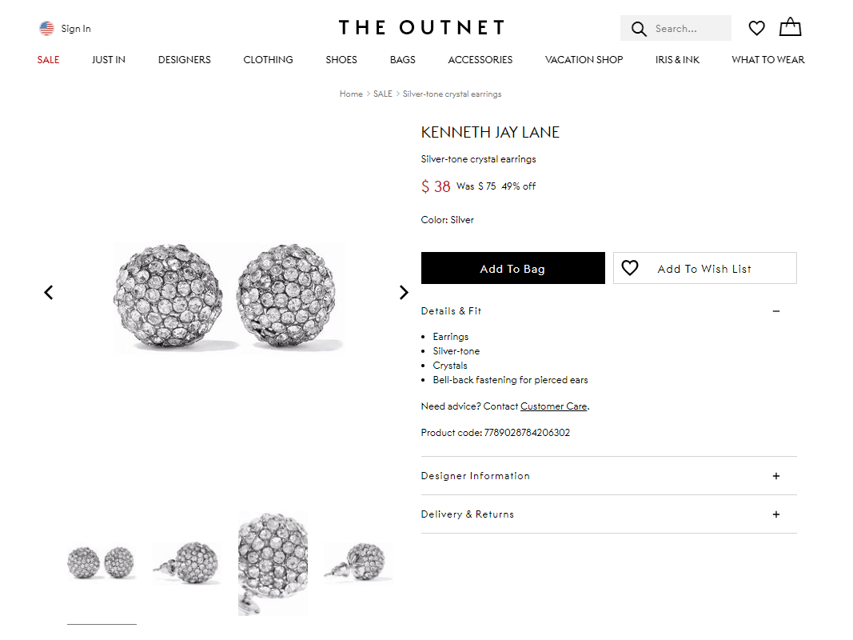Screen dimensions: 853x640
Task: Open the DESIGNERS menu
Action: (x=185, y=60)
